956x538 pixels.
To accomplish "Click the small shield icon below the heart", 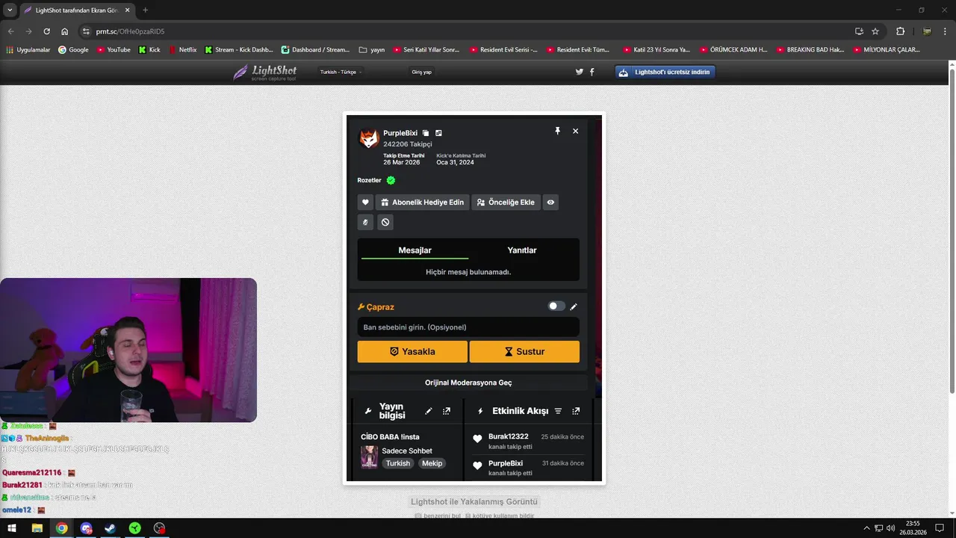I will tap(365, 222).
